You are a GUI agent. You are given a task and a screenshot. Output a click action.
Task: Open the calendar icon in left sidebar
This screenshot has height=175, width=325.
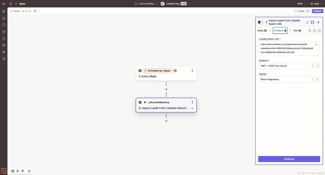tap(4, 32)
